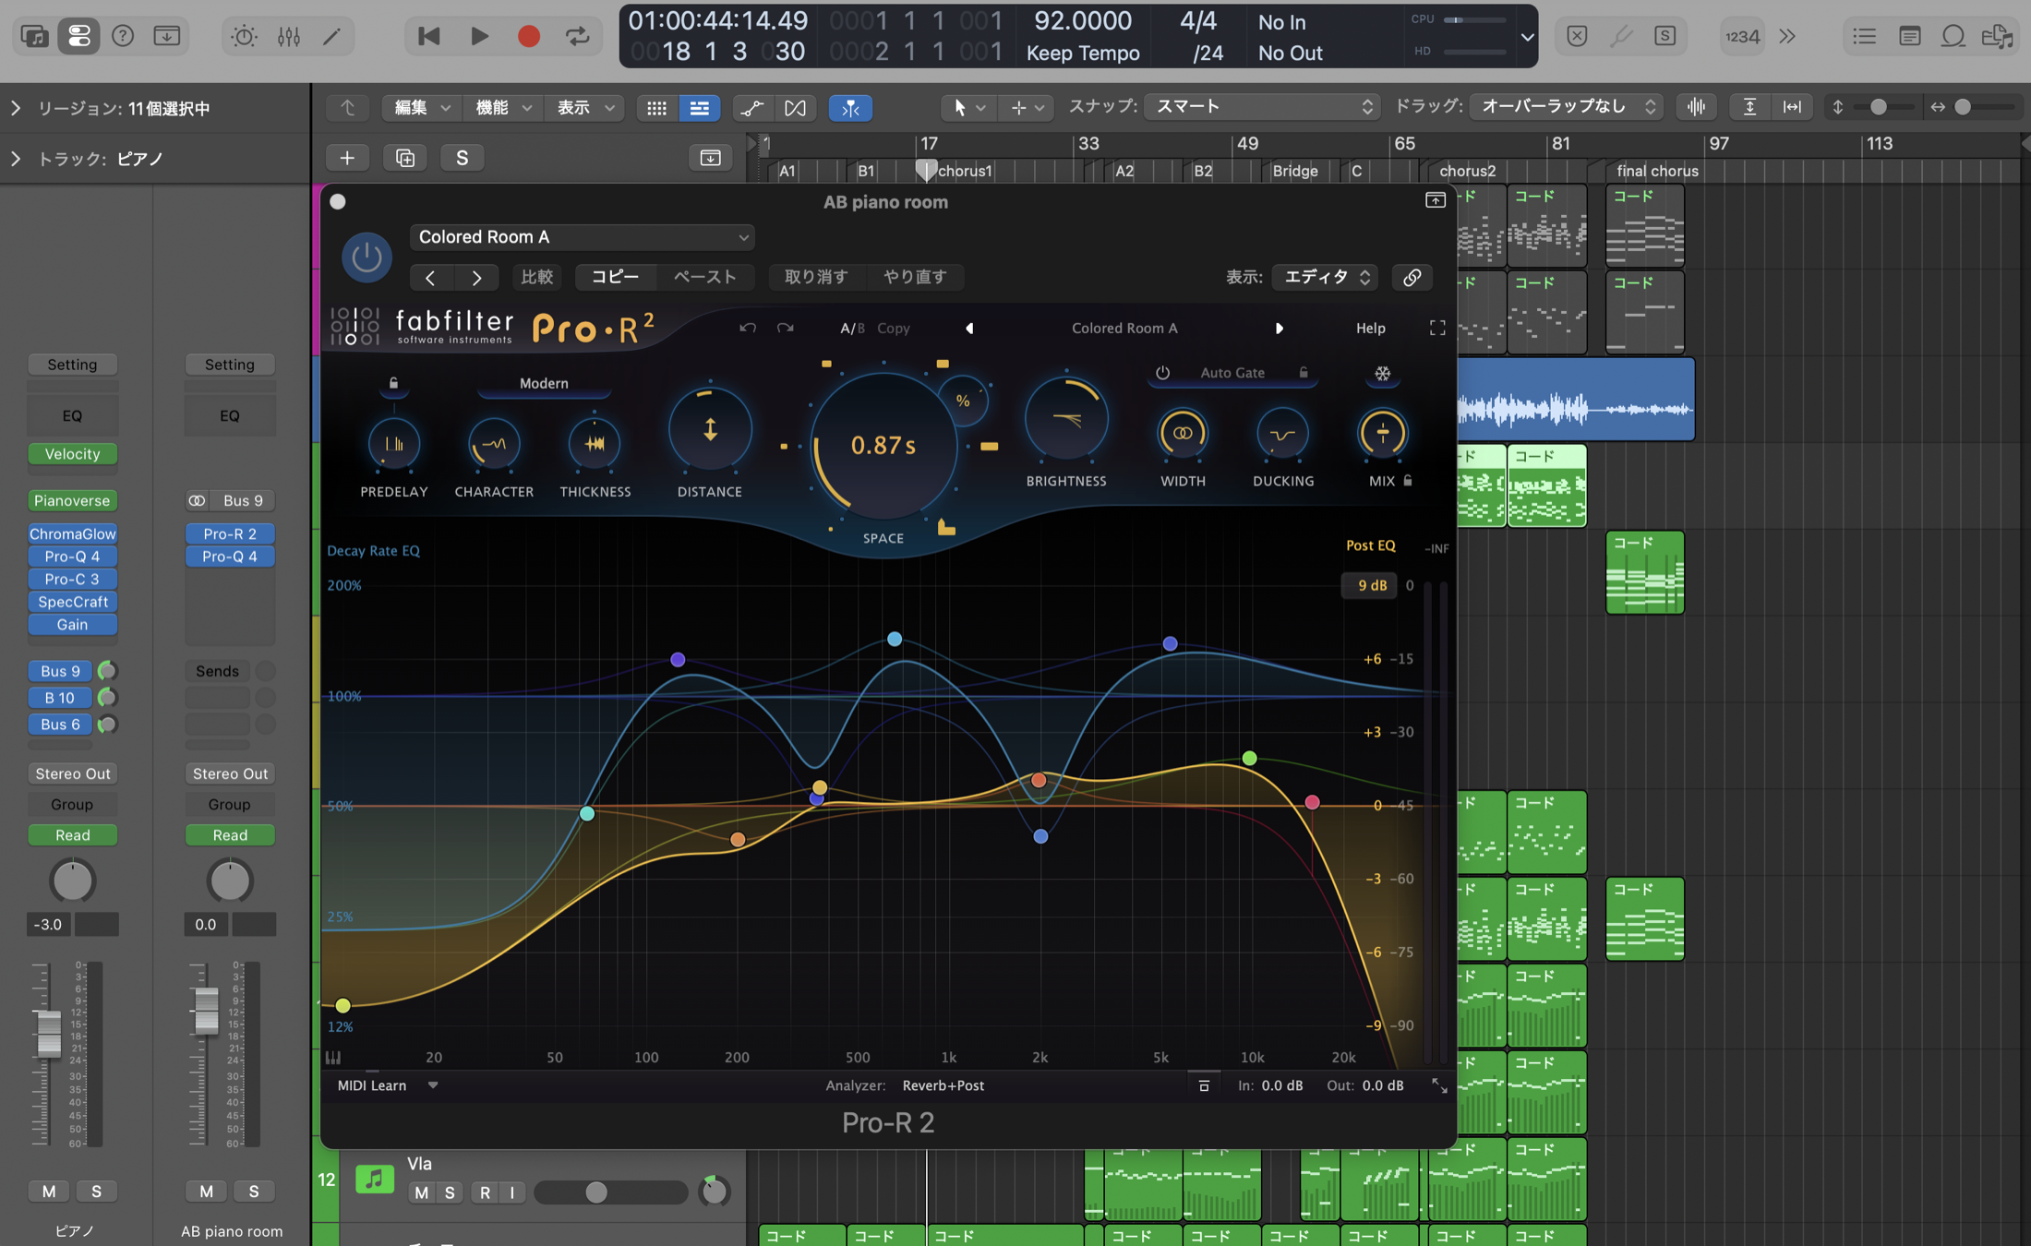
Task: Toggle the Flex view button
Action: (795, 108)
